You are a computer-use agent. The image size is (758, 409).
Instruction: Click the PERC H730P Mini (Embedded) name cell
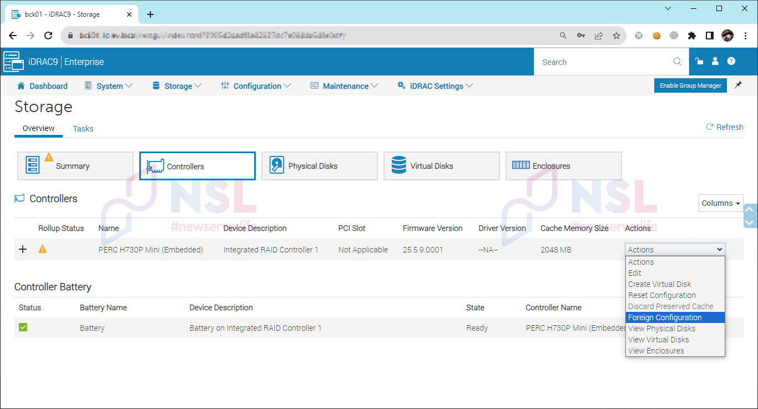coord(150,250)
